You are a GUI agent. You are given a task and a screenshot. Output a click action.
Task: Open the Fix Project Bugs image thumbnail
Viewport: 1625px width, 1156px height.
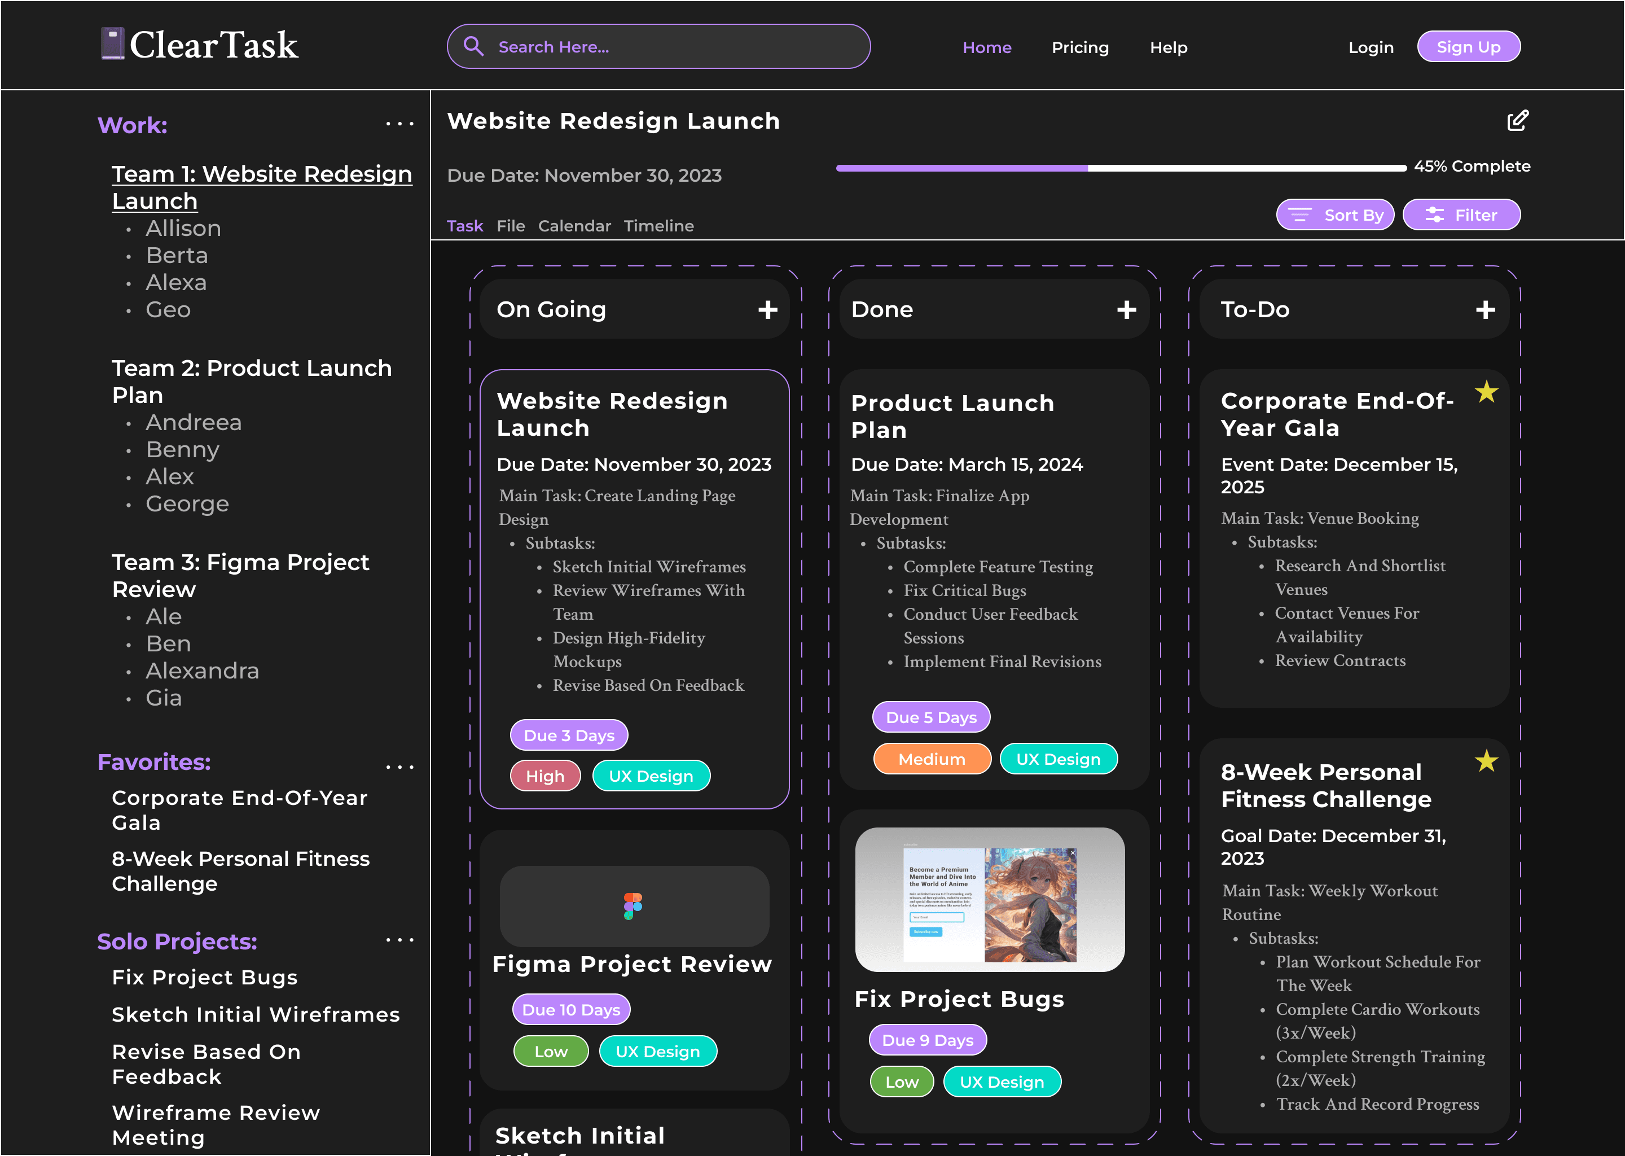[x=989, y=899]
